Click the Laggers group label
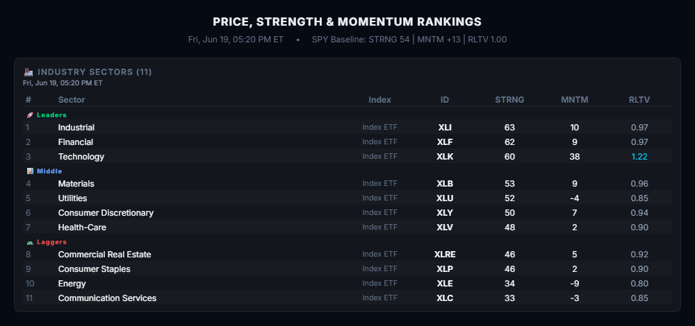 click(x=51, y=242)
